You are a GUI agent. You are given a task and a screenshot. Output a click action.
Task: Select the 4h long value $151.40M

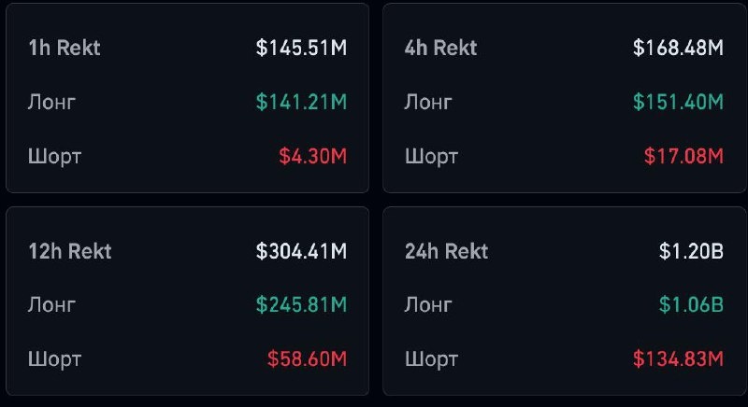678,102
